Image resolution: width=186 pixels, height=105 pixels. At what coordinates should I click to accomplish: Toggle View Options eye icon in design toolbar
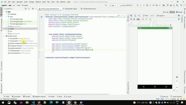click(131, 19)
